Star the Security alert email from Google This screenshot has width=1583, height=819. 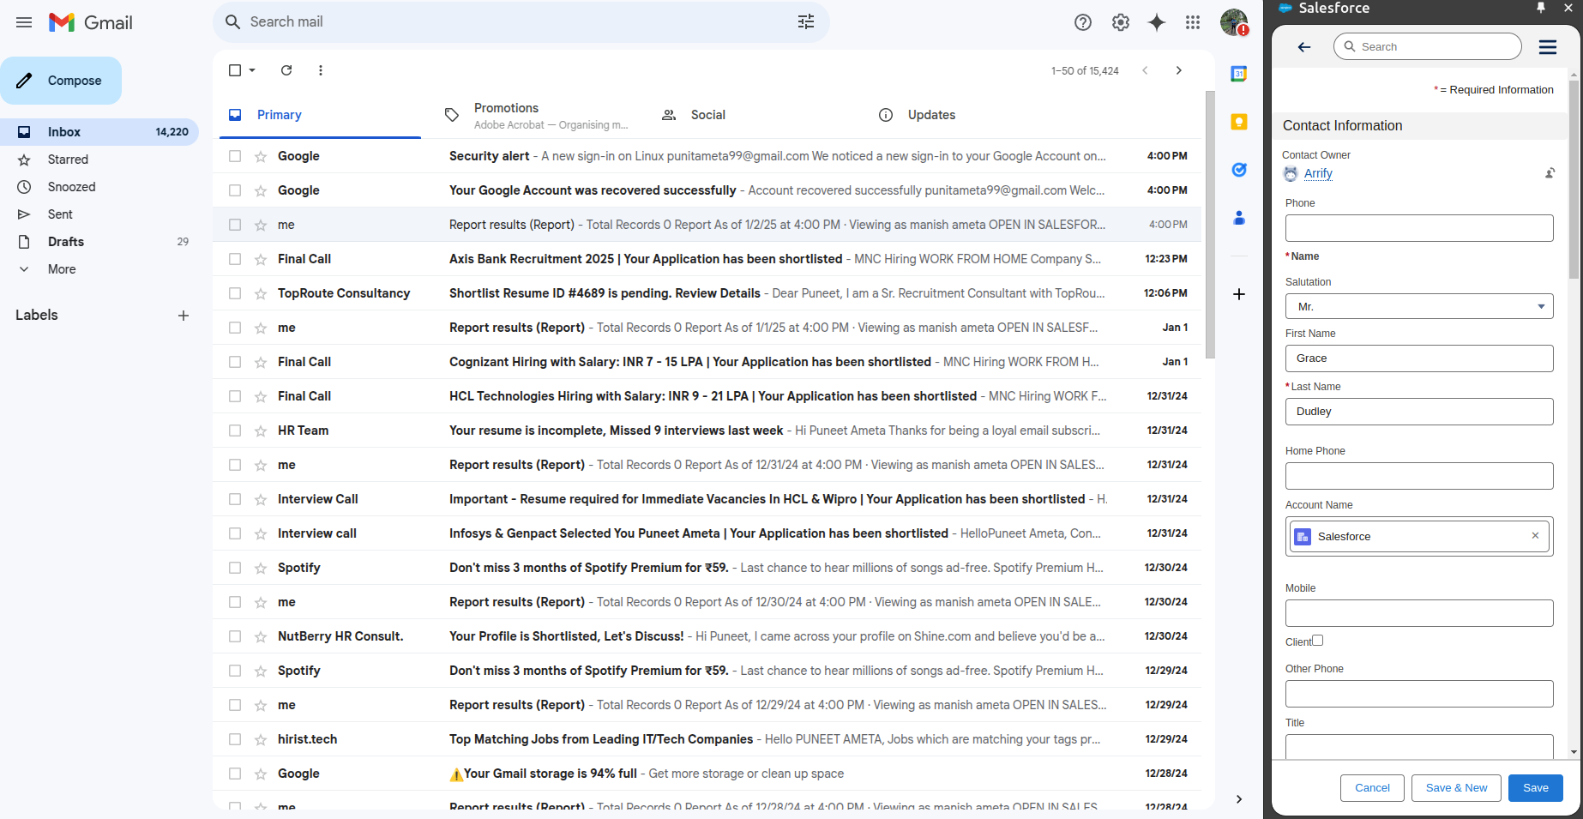pos(260,156)
